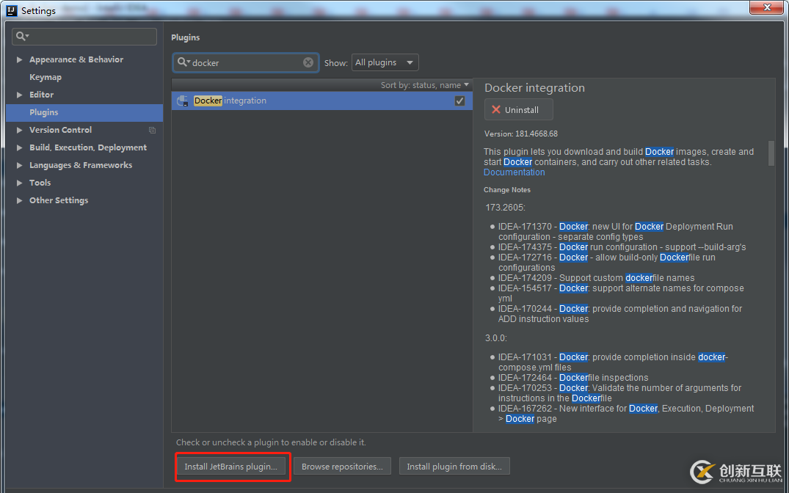Click the copy icon beside Version Control
The image size is (789, 493).
coord(152,131)
